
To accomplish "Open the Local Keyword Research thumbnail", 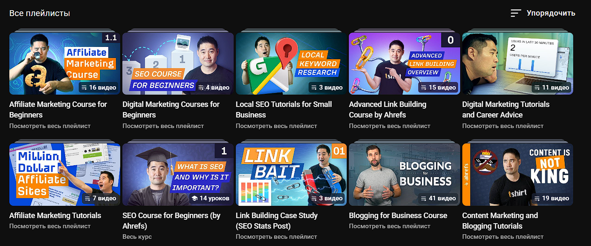I will pos(291,63).
